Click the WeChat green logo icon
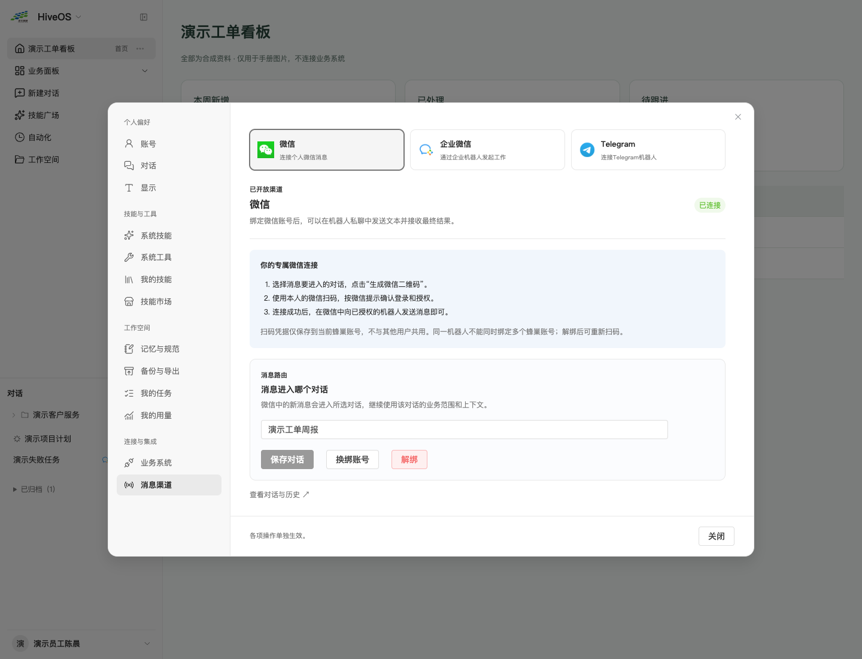The height and width of the screenshot is (659, 862). [266, 150]
